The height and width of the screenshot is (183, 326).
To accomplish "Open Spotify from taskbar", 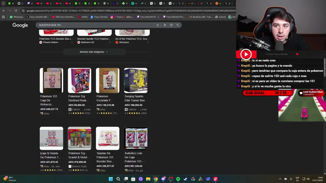I will (x=178, y=179).
